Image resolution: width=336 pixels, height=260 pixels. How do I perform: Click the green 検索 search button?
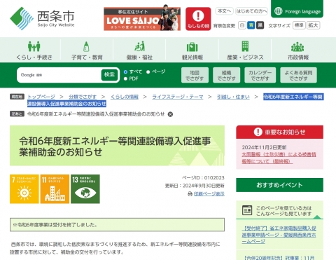pos(109,75)
